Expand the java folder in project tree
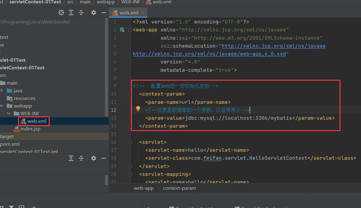 pos(2,91)
